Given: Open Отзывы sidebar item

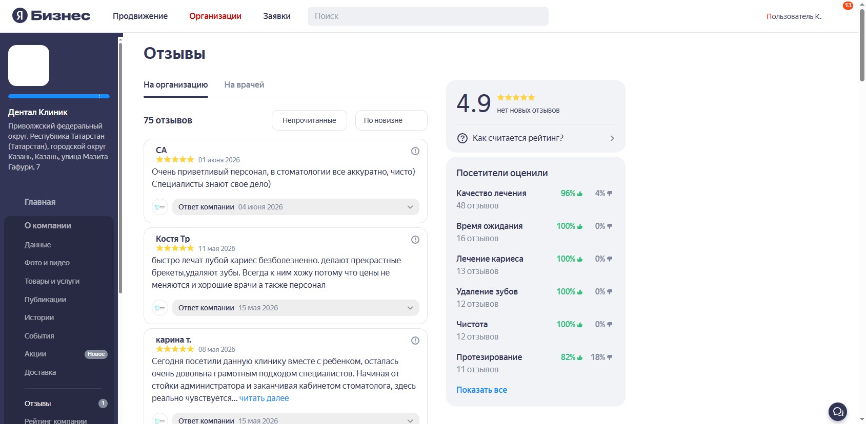Looking at the screenshot, I should (x=37, y=404).
